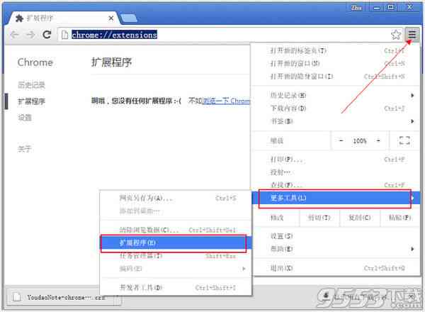Choose 网页另存为(A)... in the submenu
Image resolution: width=425 pixels, height=312 pixels.
[176, 198]
